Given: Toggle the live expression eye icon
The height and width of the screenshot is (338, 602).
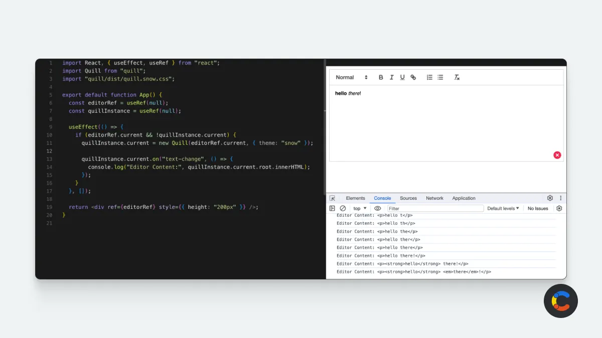Looking at the screenshot, I should coord(378,208).
